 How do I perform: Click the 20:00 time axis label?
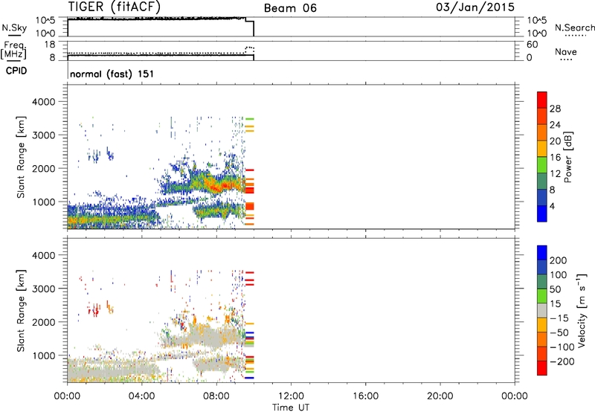(440, 396)
